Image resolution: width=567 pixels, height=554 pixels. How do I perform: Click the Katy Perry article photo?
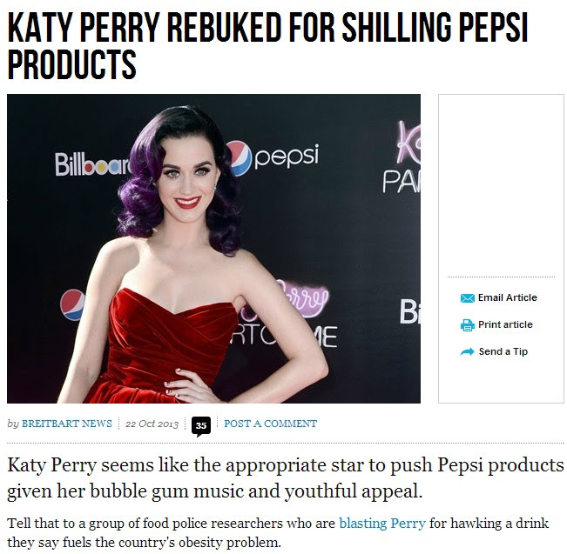[213, 249]
